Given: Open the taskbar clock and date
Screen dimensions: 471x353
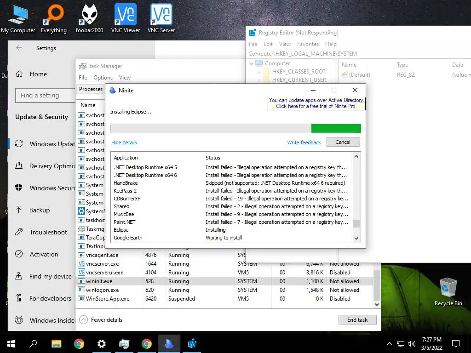Looking at the screenshot, I should [431, 344].
